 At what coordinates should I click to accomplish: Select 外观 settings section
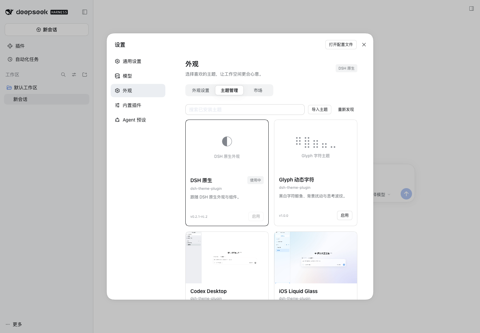138,91
